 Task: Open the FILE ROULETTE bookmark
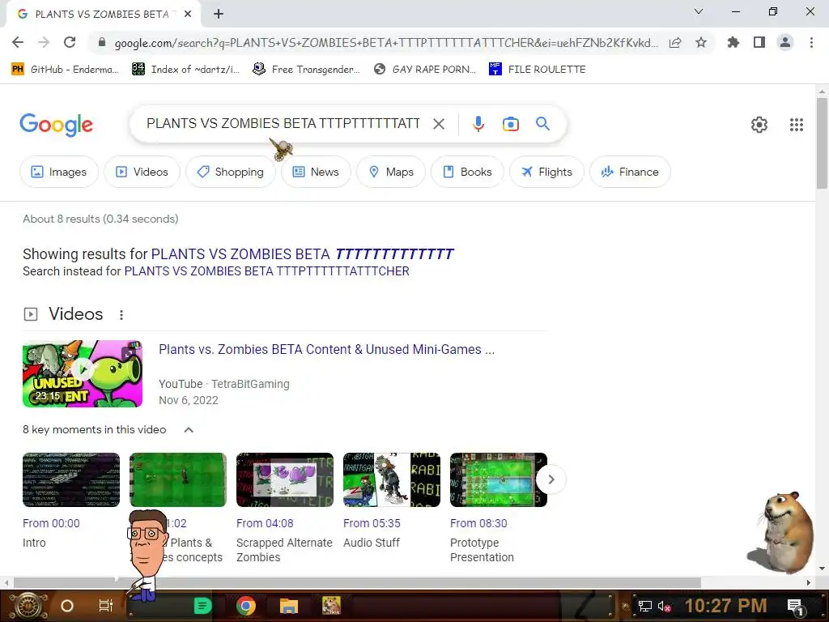click(538, 70)
